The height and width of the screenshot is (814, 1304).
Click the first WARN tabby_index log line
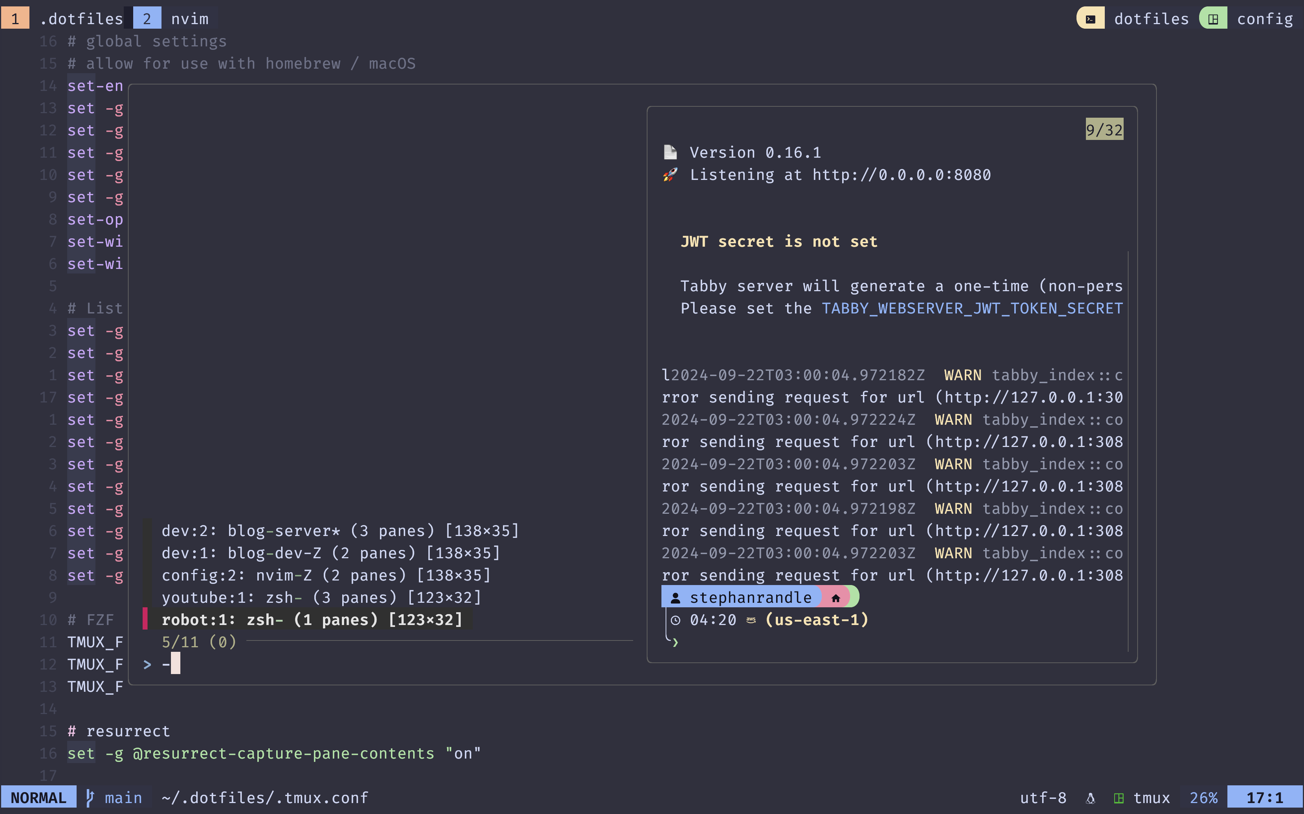point(893,375)
